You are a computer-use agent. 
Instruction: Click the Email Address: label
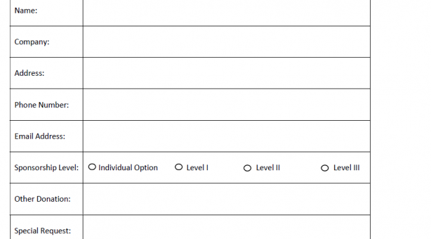(40, 136)
